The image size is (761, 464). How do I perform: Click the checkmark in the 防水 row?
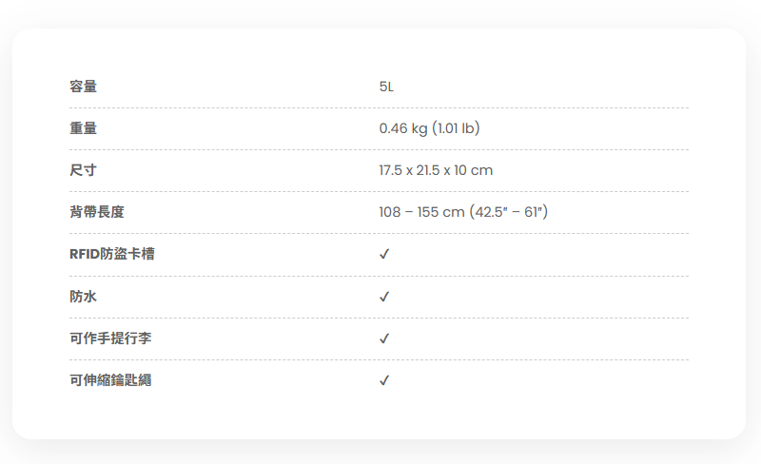point(384,297)
